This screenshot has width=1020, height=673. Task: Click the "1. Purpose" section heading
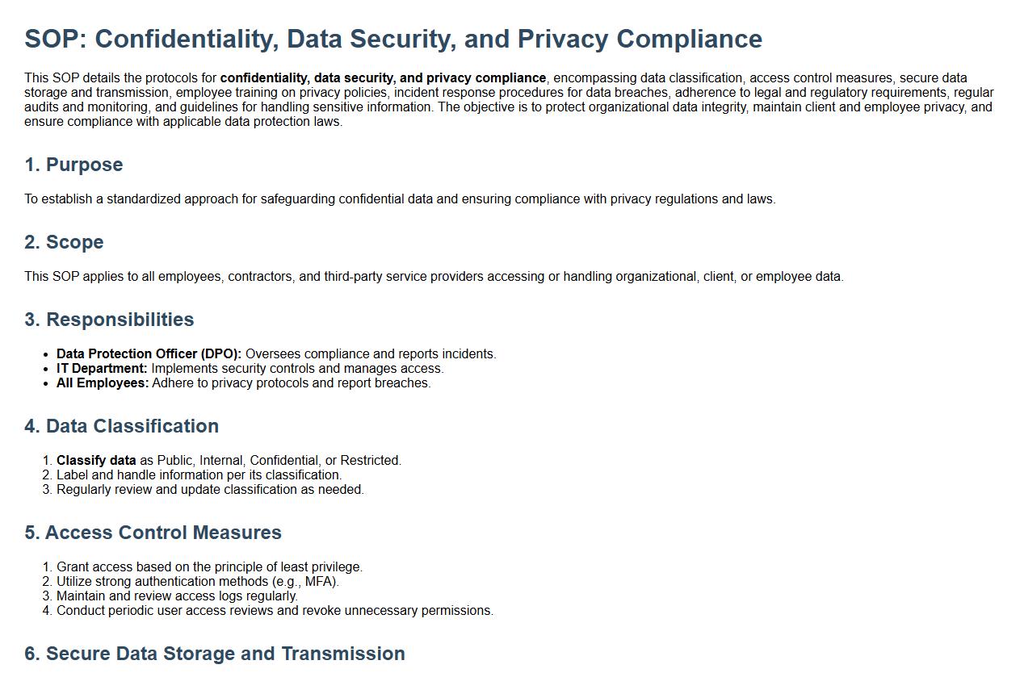point(73,165)
